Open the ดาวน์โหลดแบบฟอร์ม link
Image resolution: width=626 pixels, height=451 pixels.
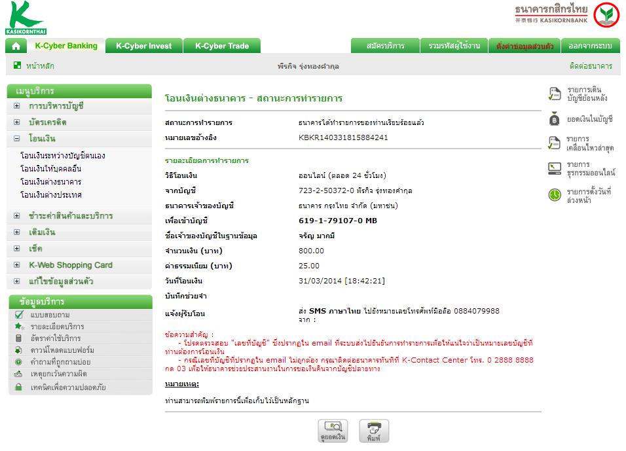pyautogui.click(x=62, y=350)
